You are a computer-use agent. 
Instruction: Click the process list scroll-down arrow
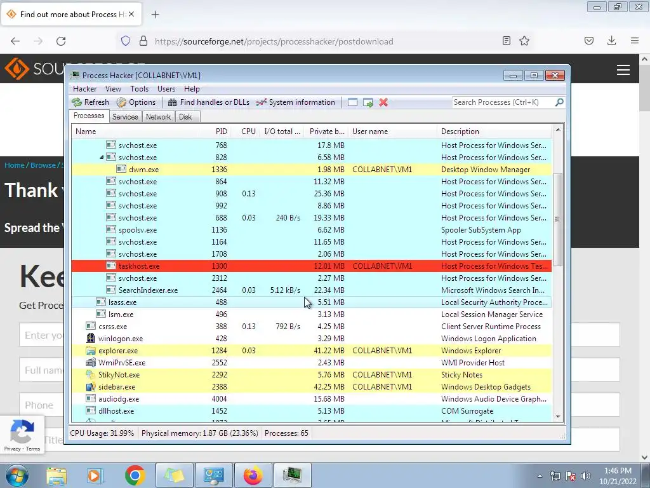click(558, 417)
